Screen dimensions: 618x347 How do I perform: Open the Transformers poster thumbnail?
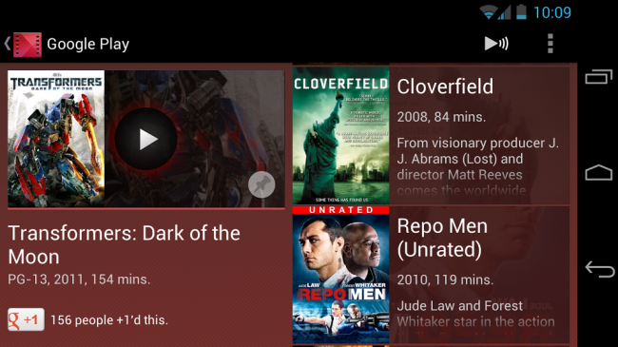[x=56, y=139]
